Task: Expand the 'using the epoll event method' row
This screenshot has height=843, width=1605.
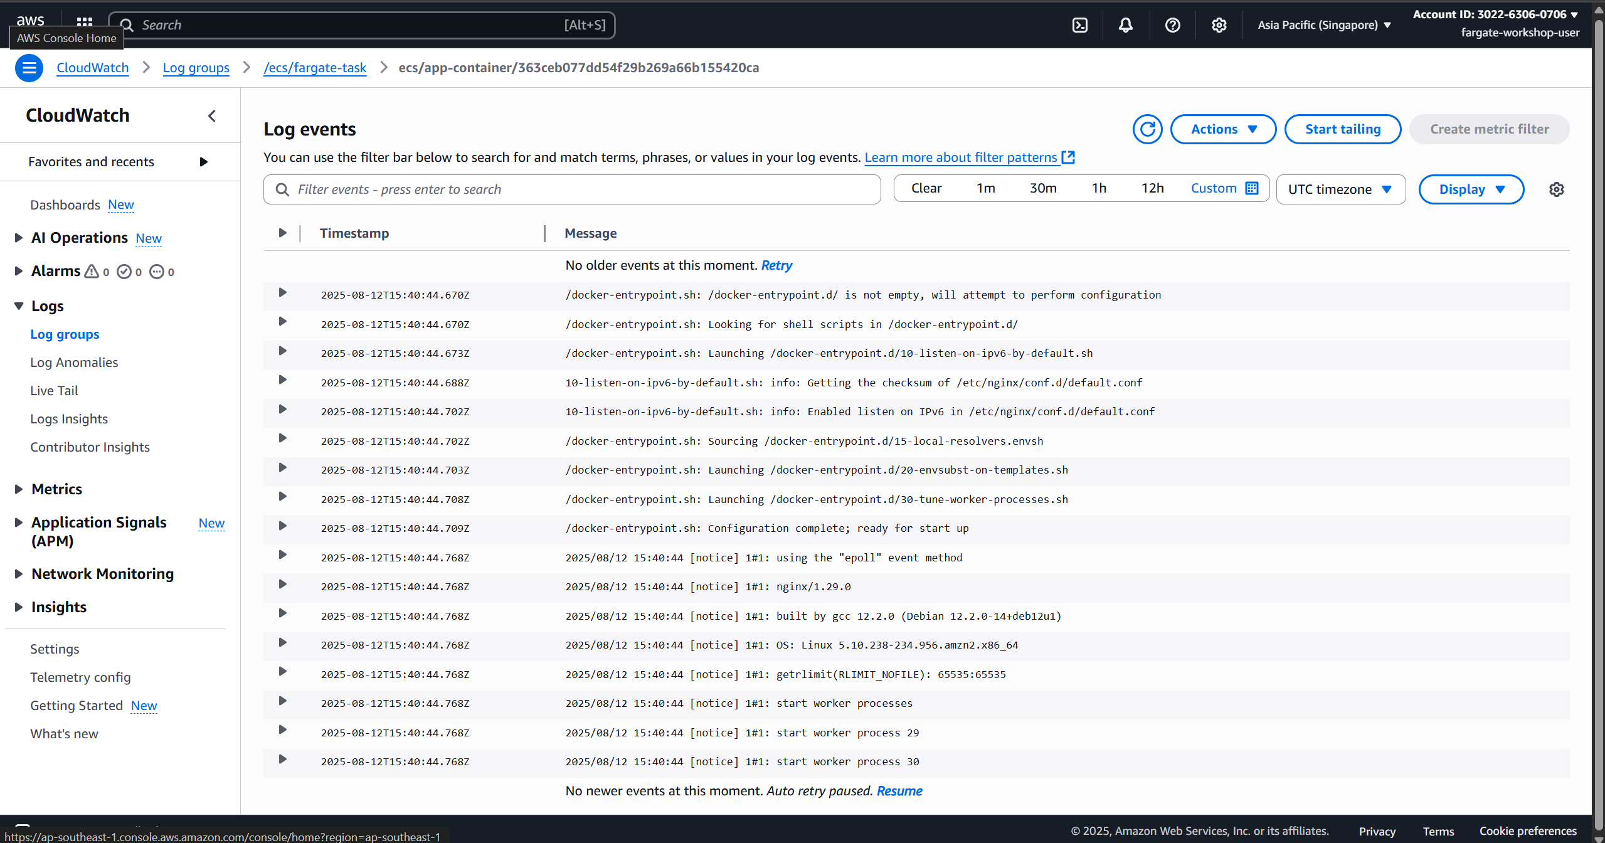Action: [x=282, y=555]
